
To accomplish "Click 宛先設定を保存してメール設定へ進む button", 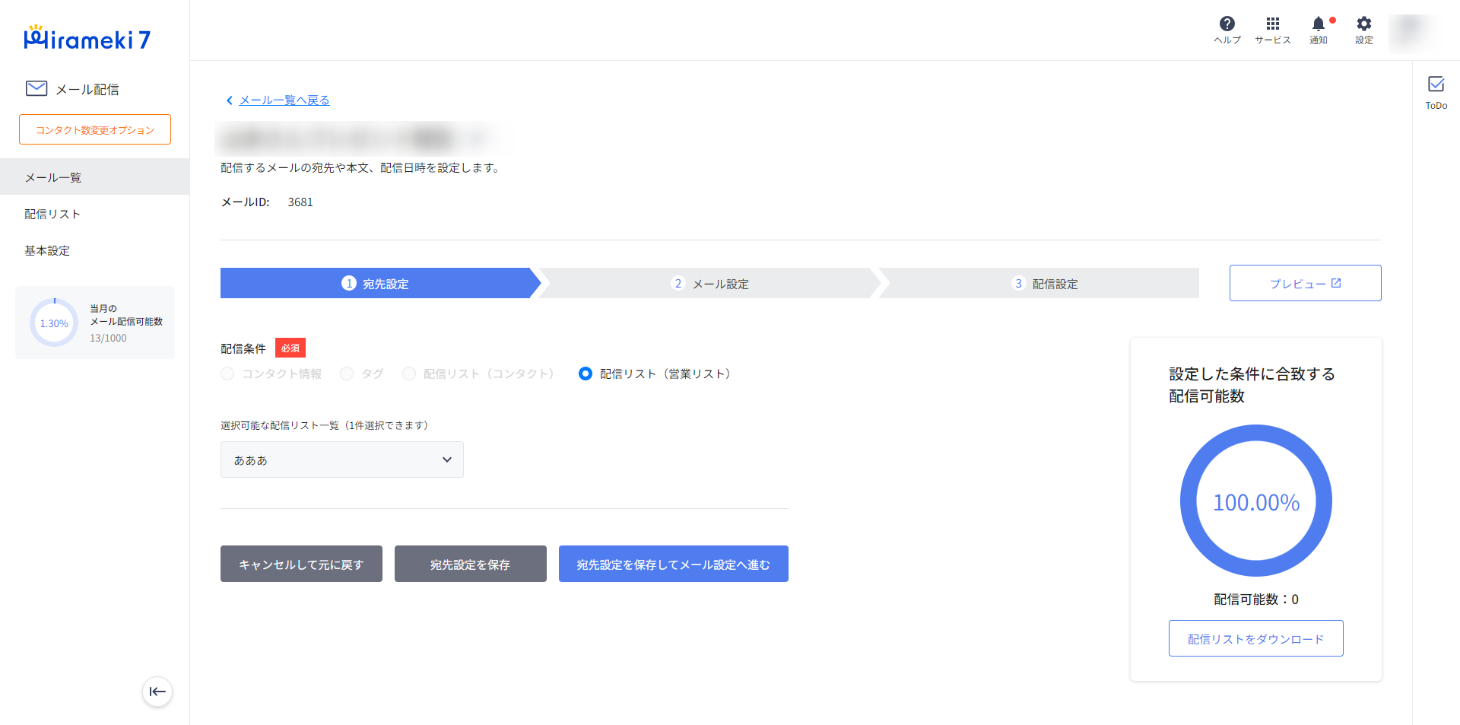I will pyautogui.click(x=673, y=564).
